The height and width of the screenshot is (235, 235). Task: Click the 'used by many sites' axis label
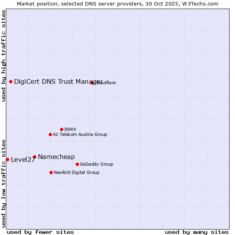click(x=197, y=232)
